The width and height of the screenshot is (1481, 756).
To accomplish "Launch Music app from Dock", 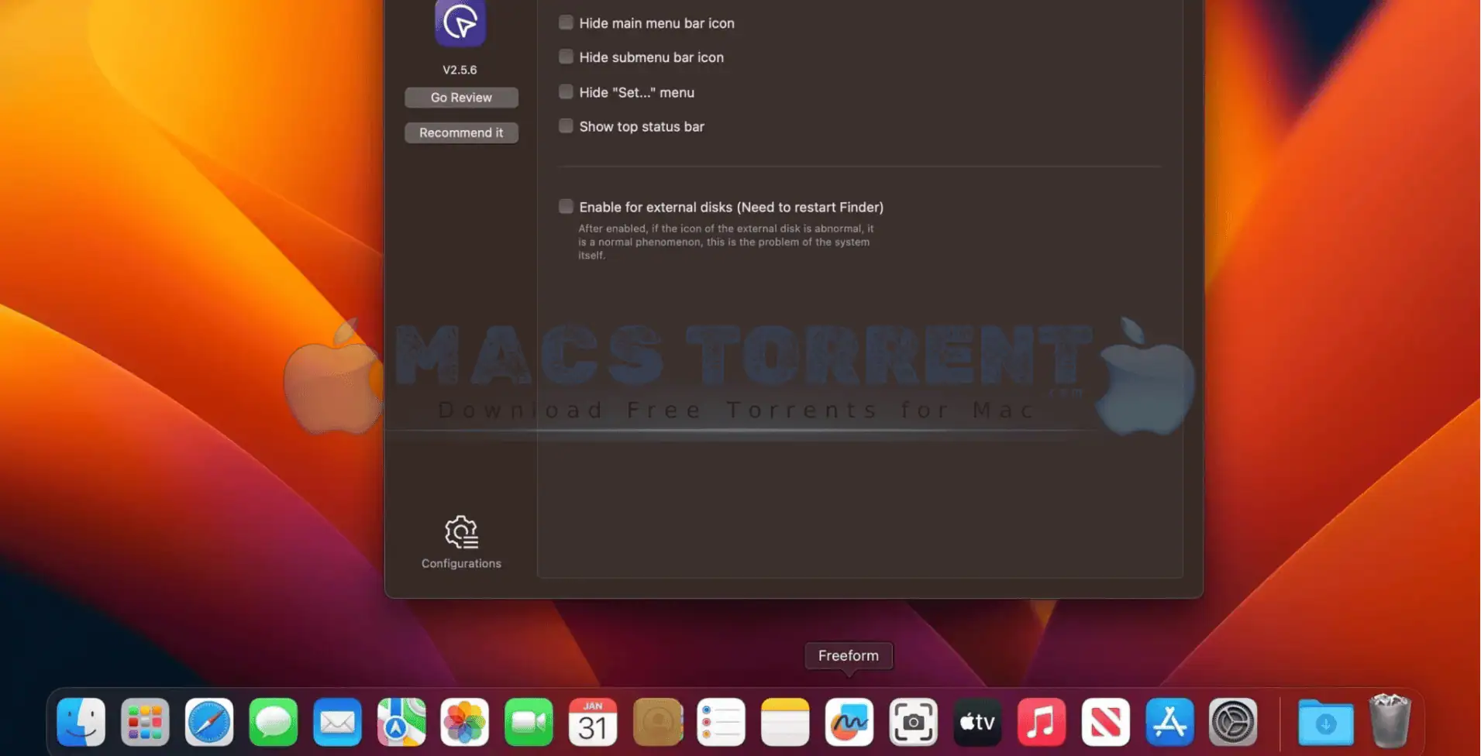I will pos(1042,722).
